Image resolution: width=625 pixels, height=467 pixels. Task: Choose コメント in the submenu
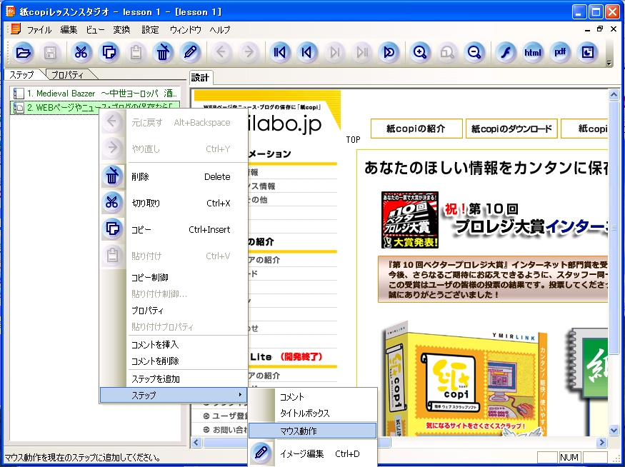313,397
